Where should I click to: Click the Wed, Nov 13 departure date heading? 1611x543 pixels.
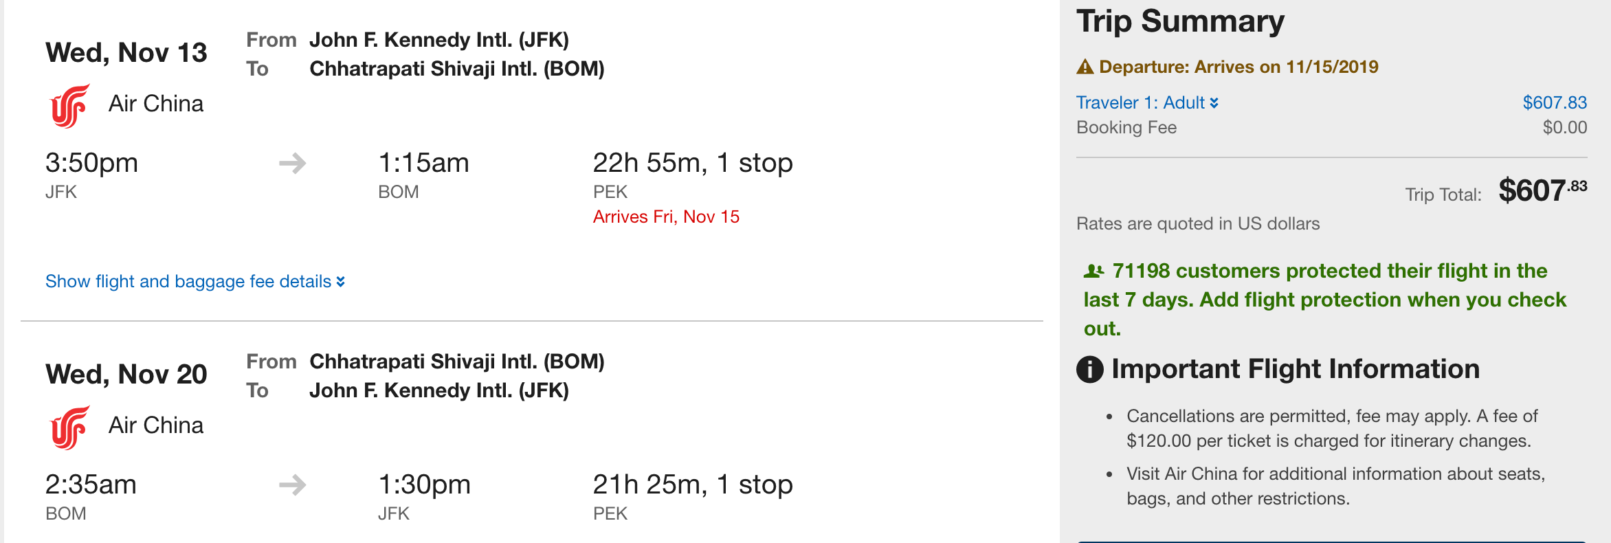[x=126, y=53]
